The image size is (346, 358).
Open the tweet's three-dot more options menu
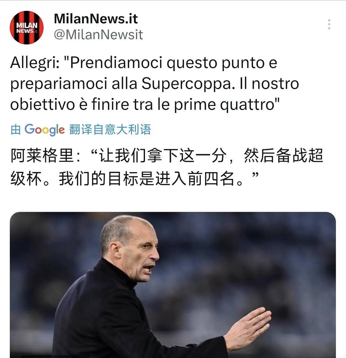329,24
